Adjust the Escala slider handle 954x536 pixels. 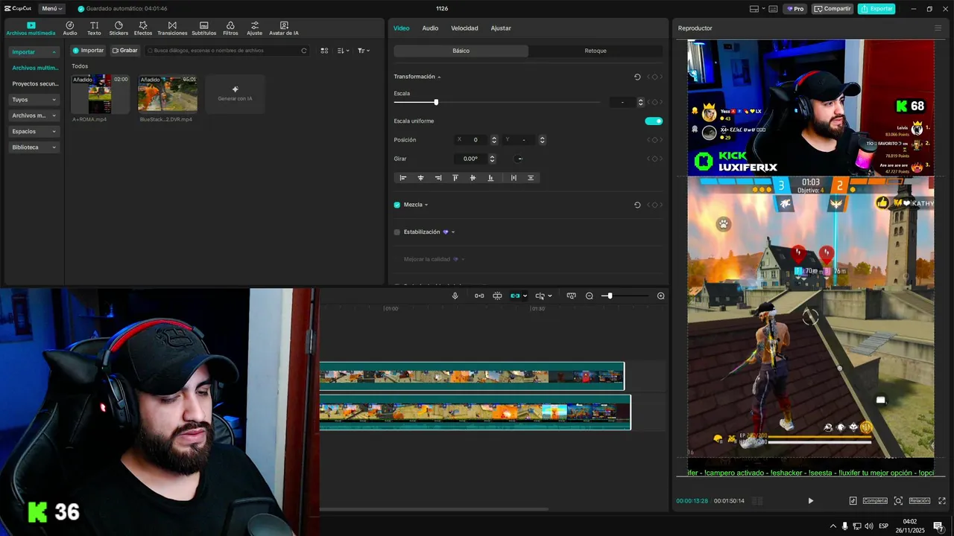pyautogui.click(x=436, y=102)
